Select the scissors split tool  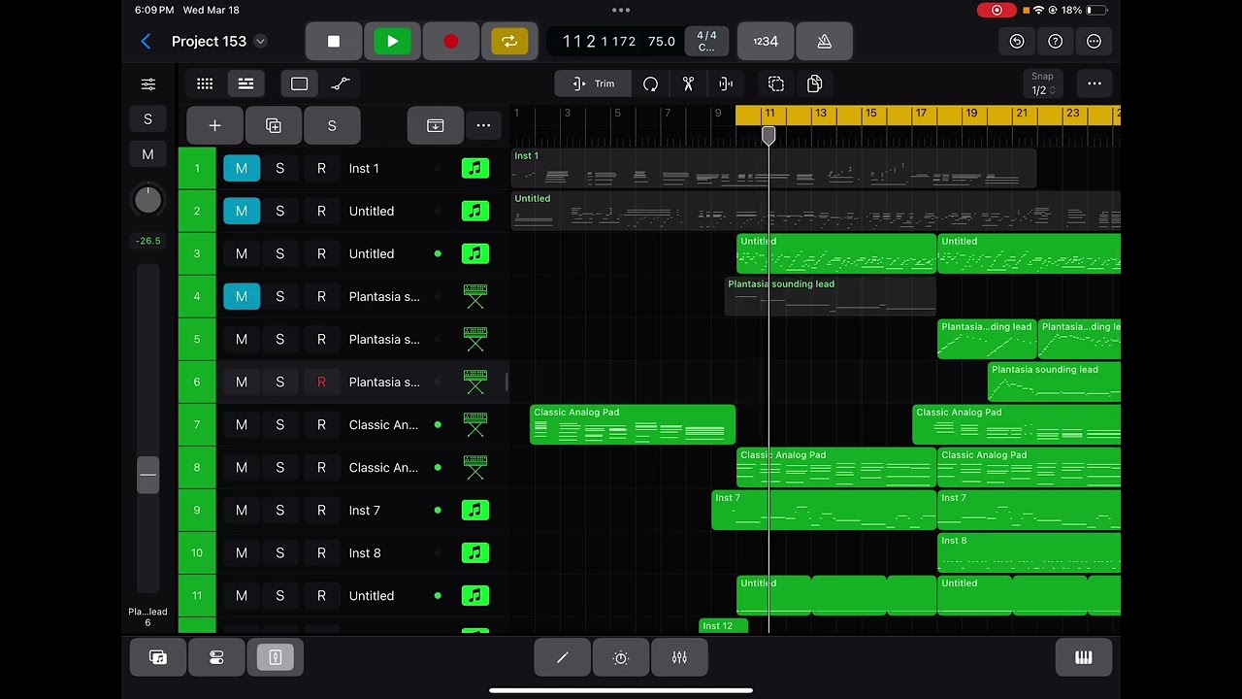tap(688, 83)
